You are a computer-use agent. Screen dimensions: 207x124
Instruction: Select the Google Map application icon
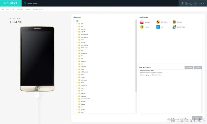point(174,27)
